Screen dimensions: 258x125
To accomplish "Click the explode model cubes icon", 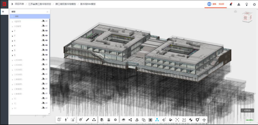I will 94,120.
